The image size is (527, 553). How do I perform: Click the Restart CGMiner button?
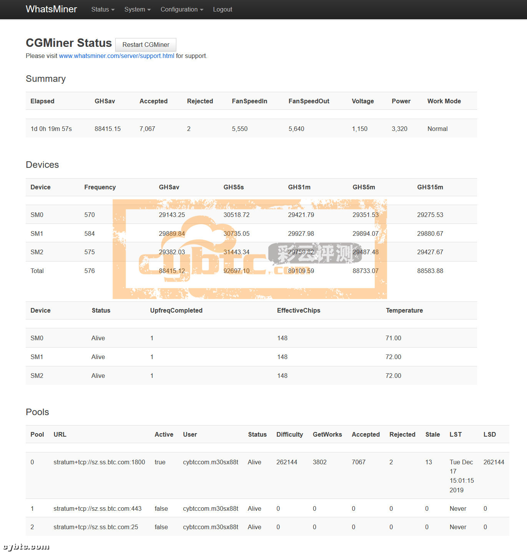coord(146,45)
